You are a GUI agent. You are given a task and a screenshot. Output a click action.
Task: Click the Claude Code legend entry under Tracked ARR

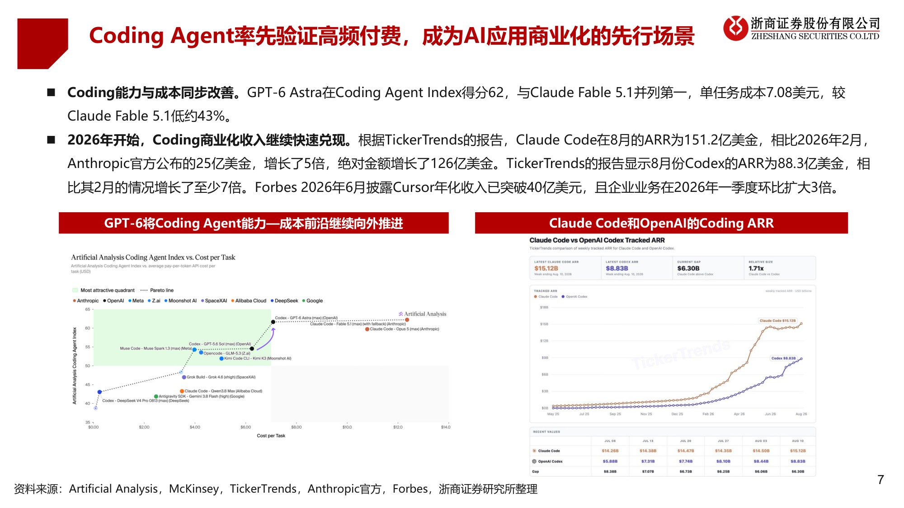pos(546,297)
